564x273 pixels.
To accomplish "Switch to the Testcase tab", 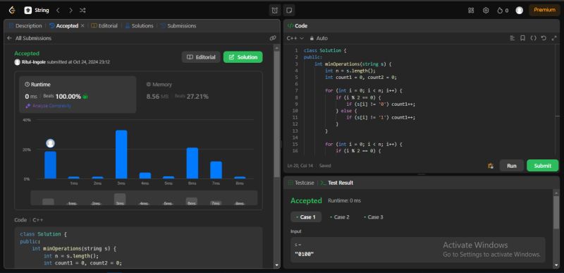I will click(302, 183).
